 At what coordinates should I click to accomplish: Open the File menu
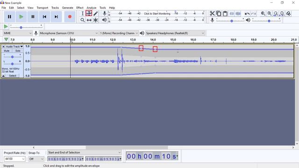pyautogui.click(x=4, y=7)
